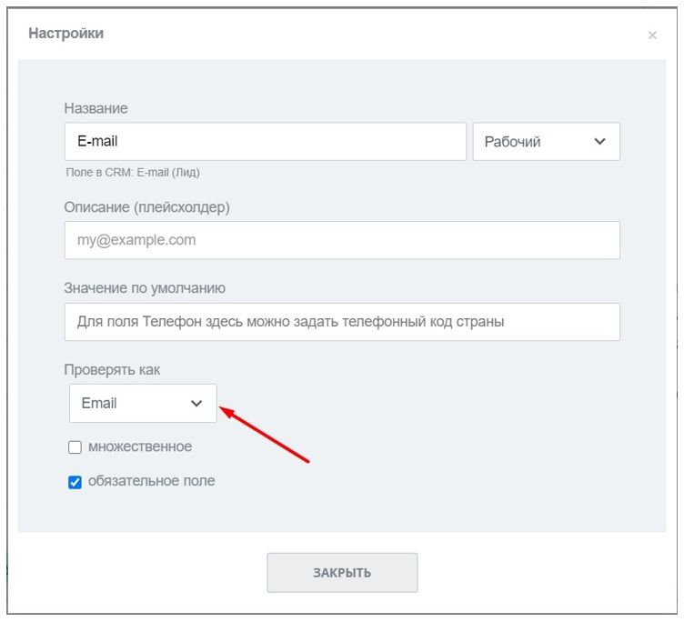
Task: Click the Поле в CRM hint text
Action: [133, 172]
